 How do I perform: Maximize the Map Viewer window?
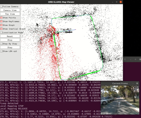tap(117, 2)
